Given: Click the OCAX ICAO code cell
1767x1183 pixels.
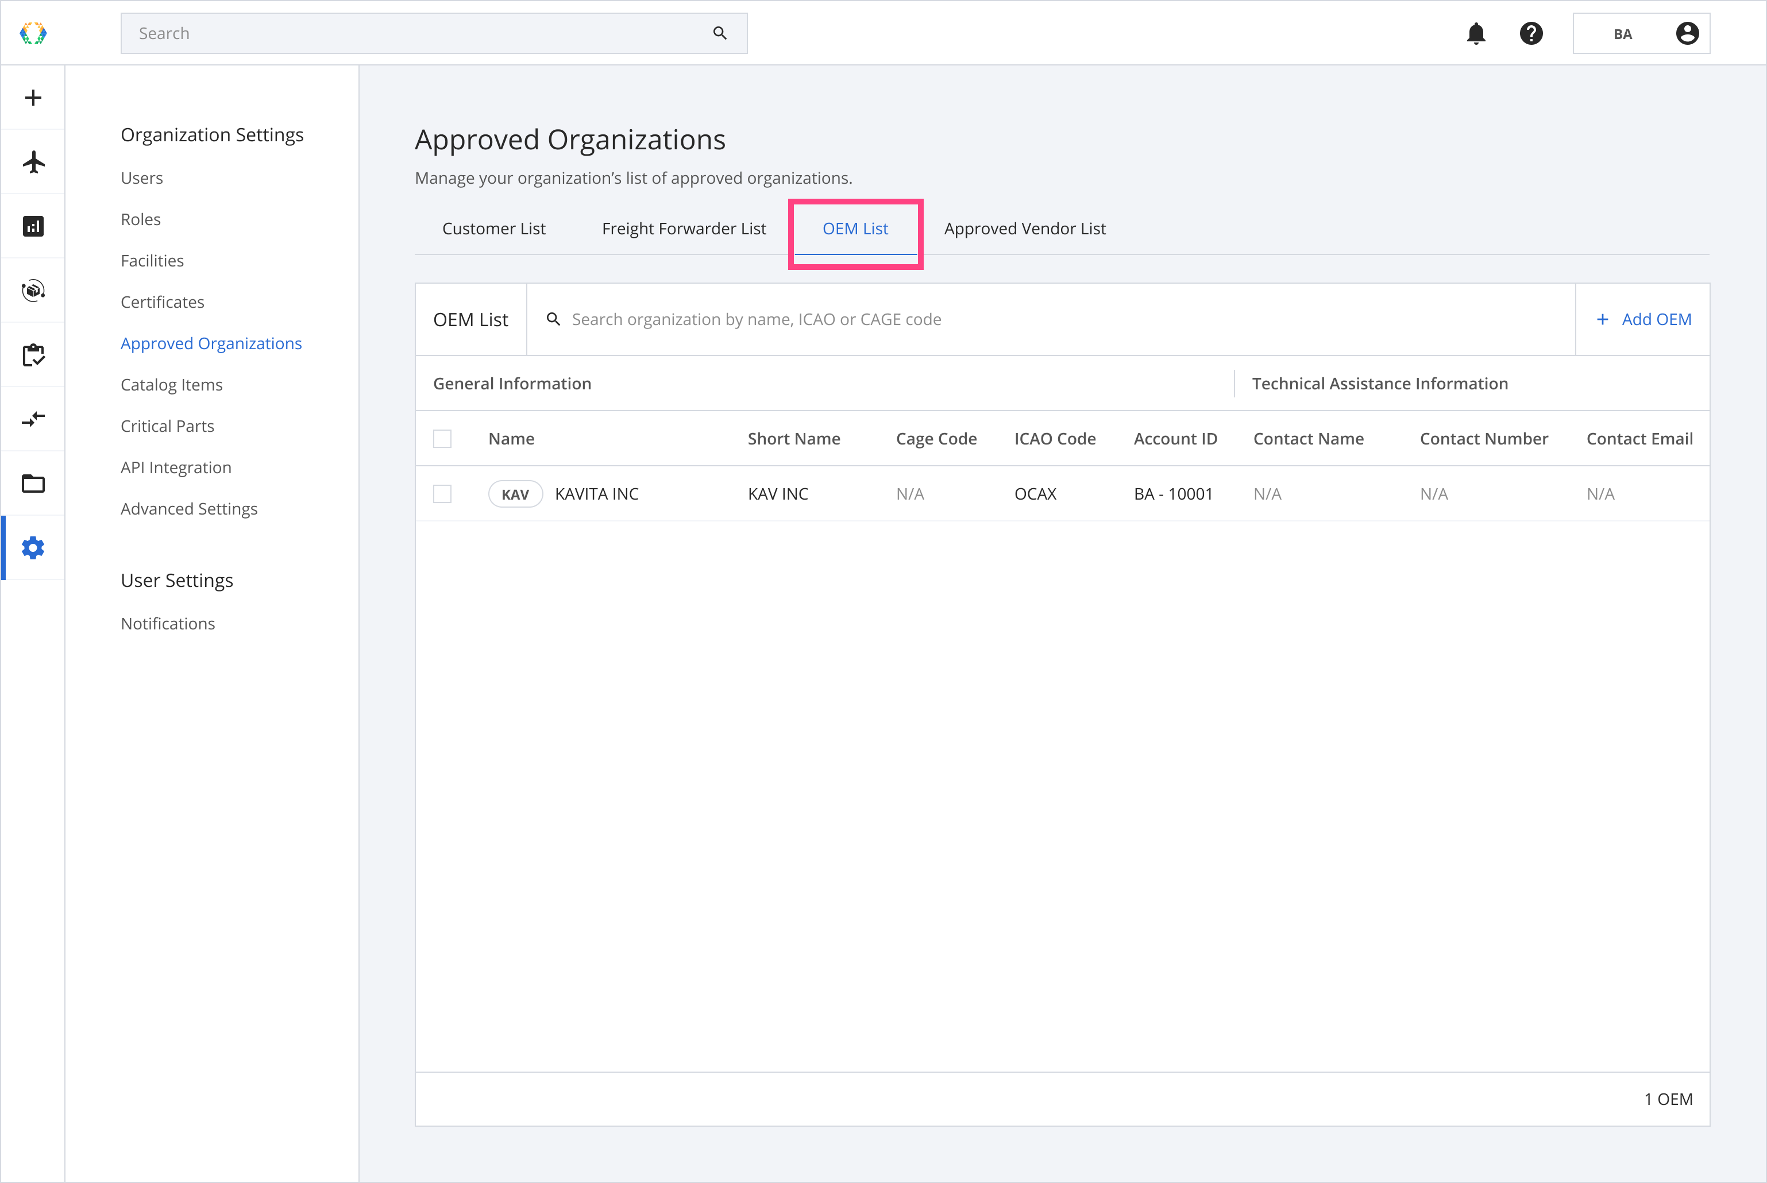Looking at the screenshot, I should point(1035,494).
